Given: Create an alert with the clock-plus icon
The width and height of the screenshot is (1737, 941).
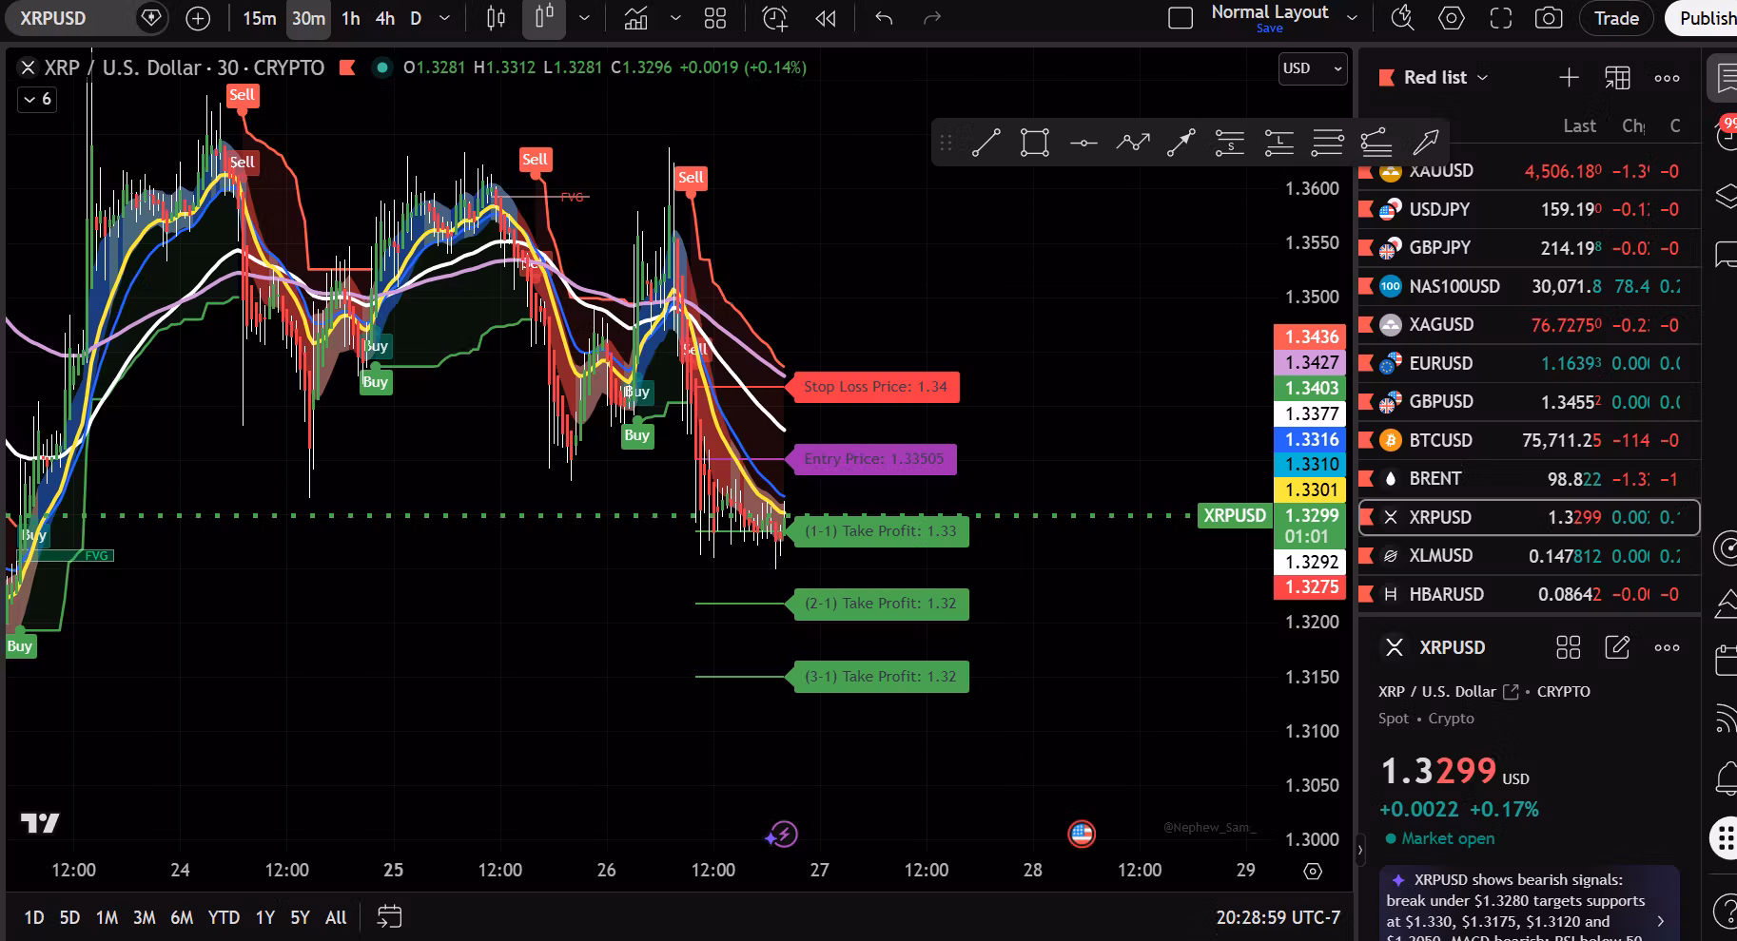Looking at the screenshot, I should pos(776,18).
